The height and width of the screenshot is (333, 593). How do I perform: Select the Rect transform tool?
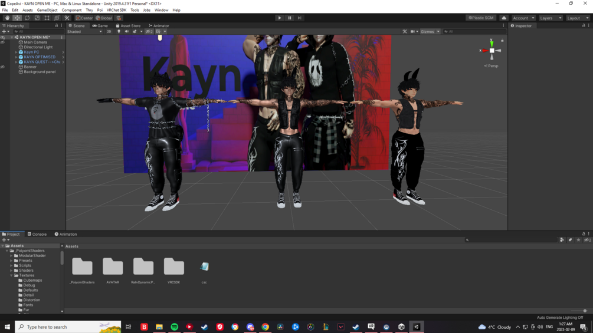click(x=47, y=18)
